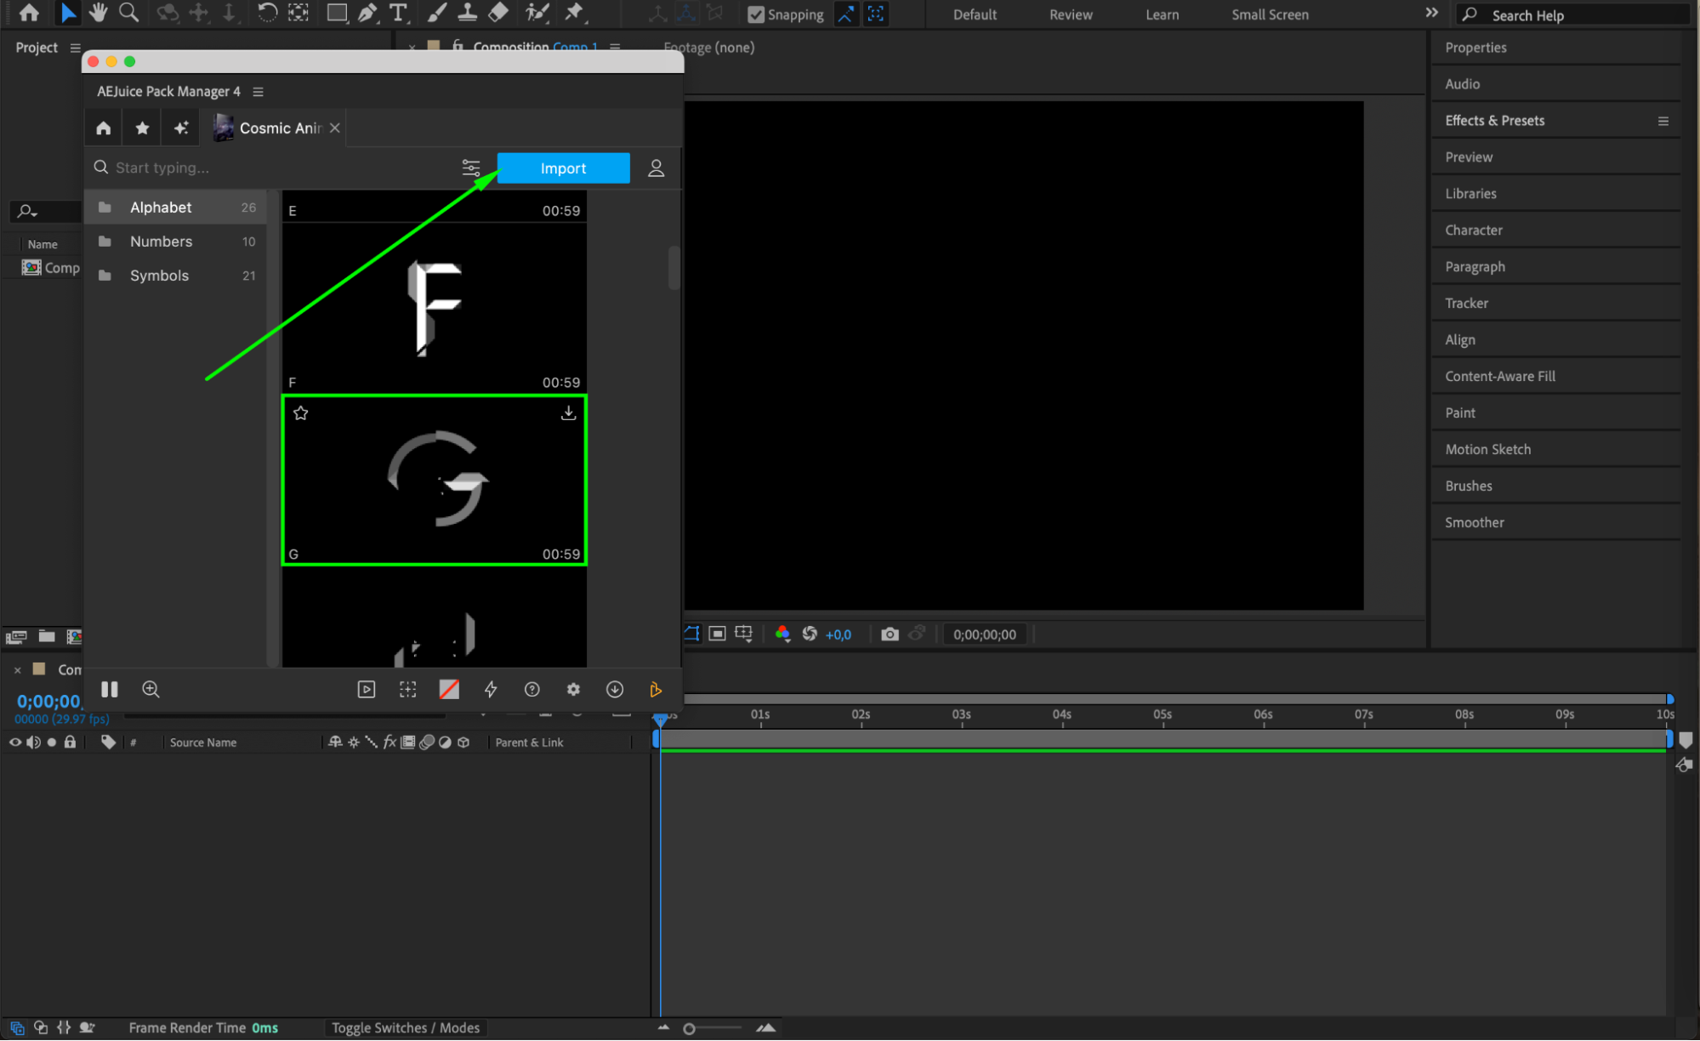Select the Type tool

[398, 13]
